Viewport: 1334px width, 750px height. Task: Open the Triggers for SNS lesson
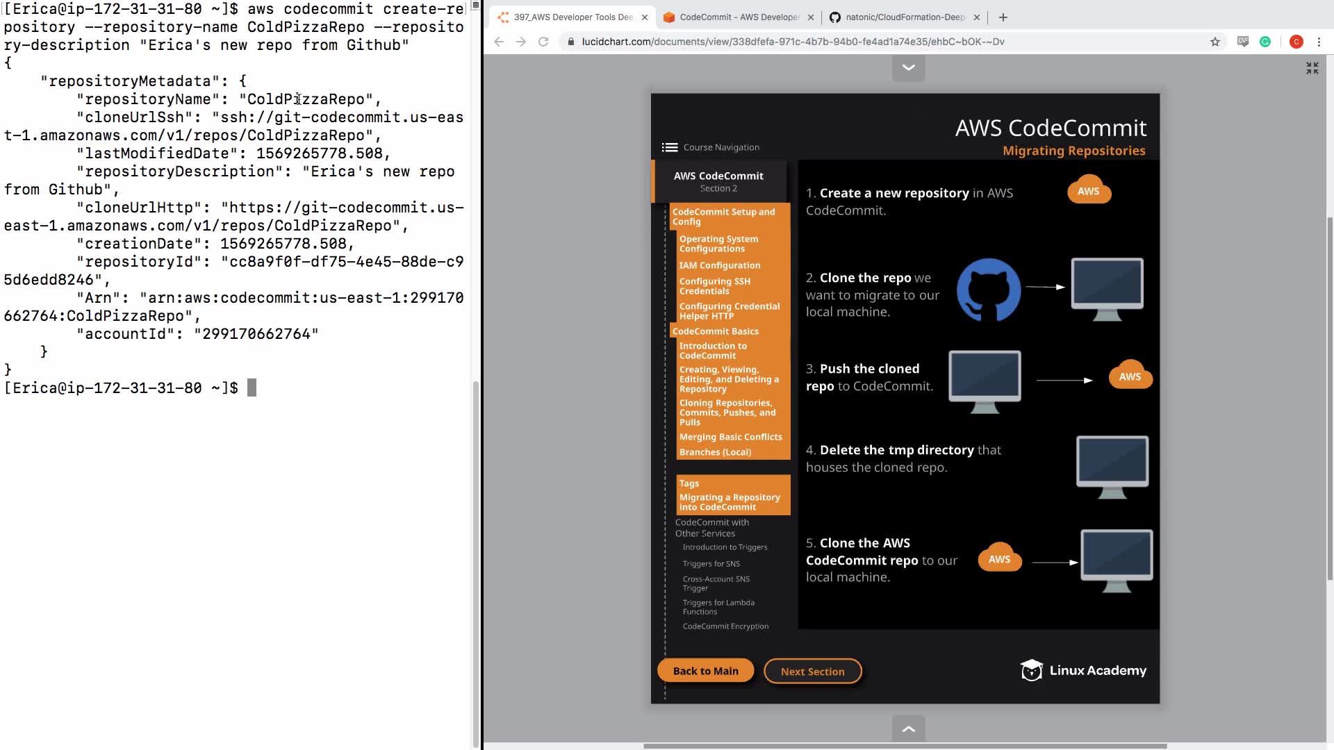(711, 564)
